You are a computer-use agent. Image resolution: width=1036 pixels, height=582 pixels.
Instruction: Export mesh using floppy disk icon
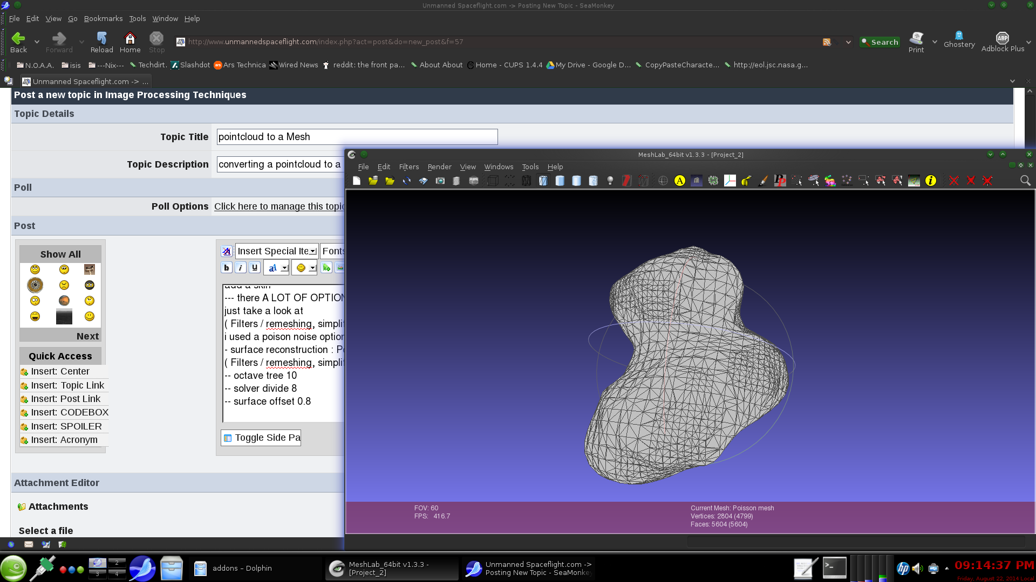click(424, 181)
